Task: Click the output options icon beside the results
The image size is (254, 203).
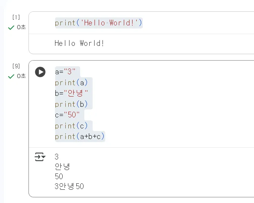Action: pos(40,157)
